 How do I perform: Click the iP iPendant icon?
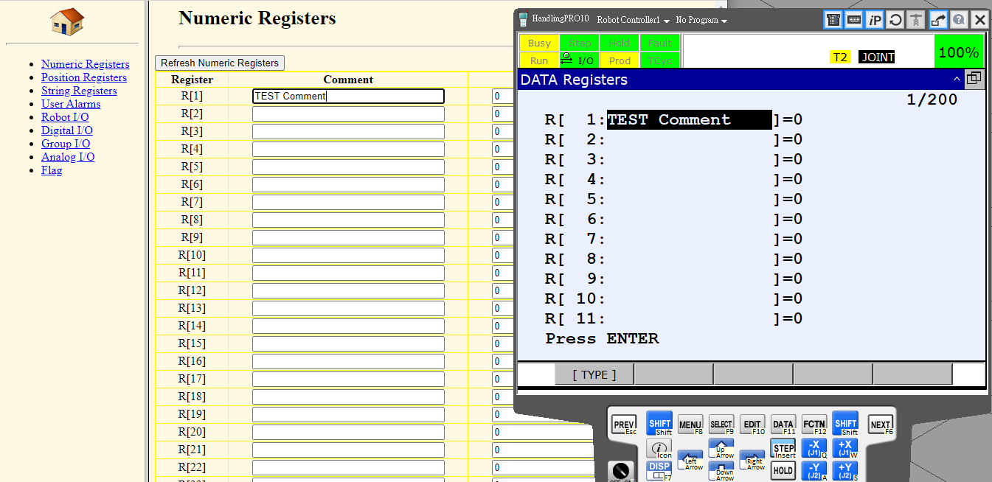875,20
